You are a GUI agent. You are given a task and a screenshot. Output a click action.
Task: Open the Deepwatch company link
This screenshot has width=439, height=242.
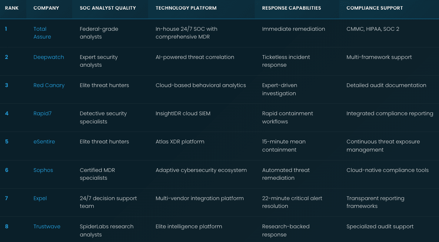(x=49, y=57)
